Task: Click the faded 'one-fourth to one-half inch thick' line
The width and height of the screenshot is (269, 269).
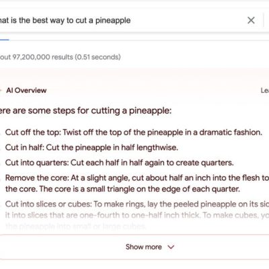Action: 137,215
